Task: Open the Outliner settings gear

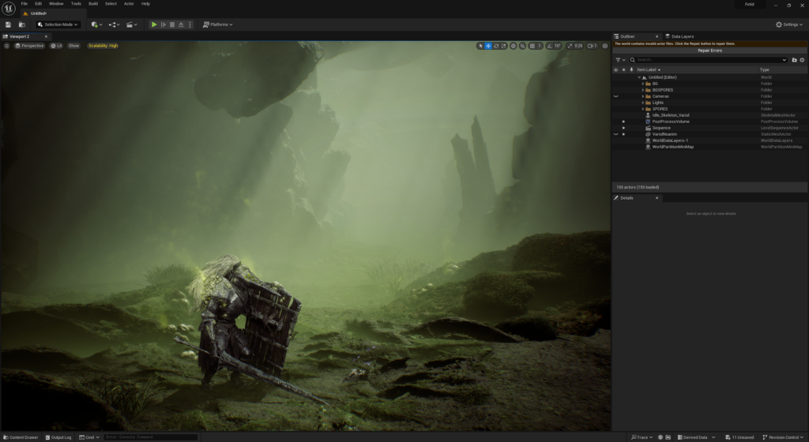Action: [802, 60]
